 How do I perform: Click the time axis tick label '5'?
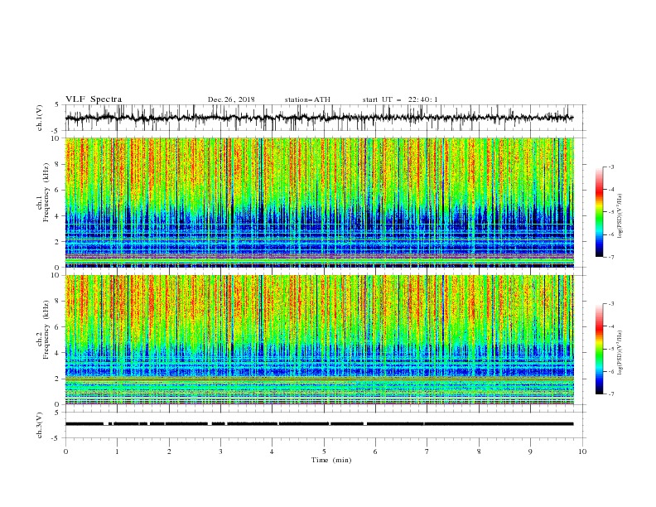(324, 451)
